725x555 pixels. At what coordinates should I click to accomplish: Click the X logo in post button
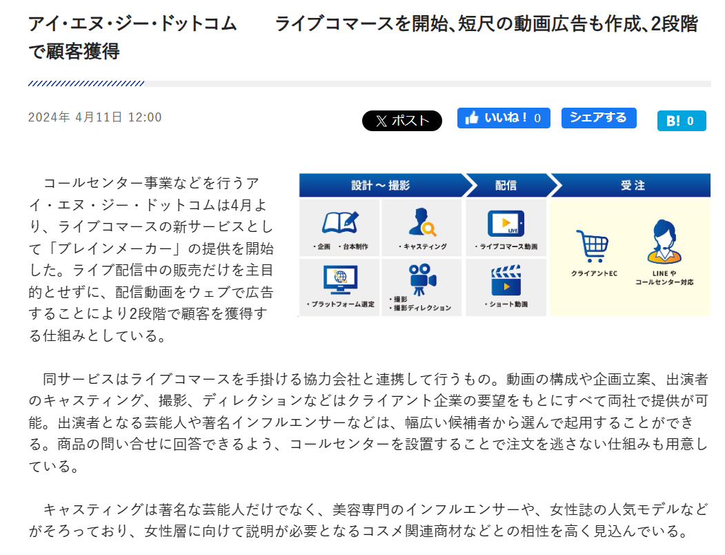(x=381, y=121)
